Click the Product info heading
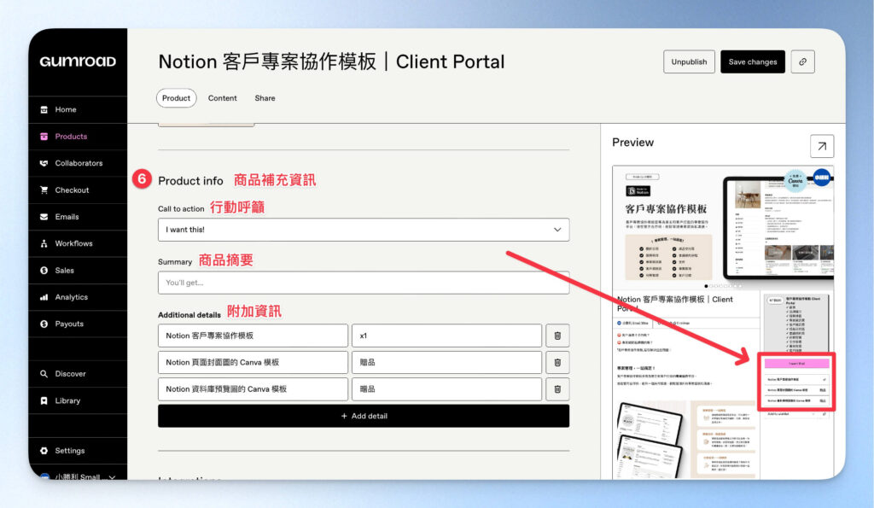 coord(190,181)
